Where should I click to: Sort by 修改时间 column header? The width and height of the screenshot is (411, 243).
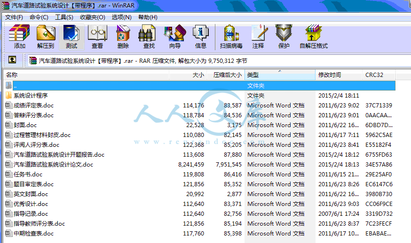(339, 75)
